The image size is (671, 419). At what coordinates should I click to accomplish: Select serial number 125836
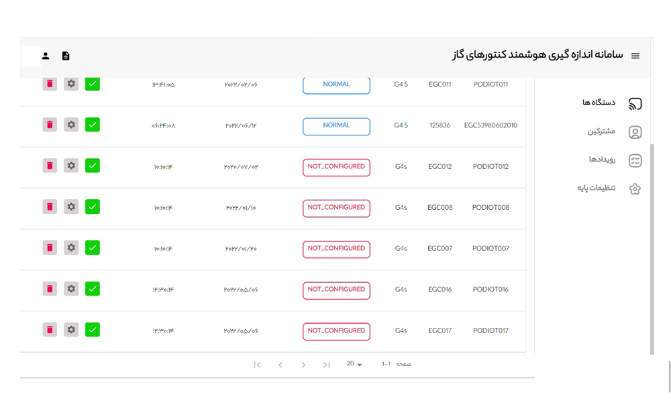click(440, 125)
